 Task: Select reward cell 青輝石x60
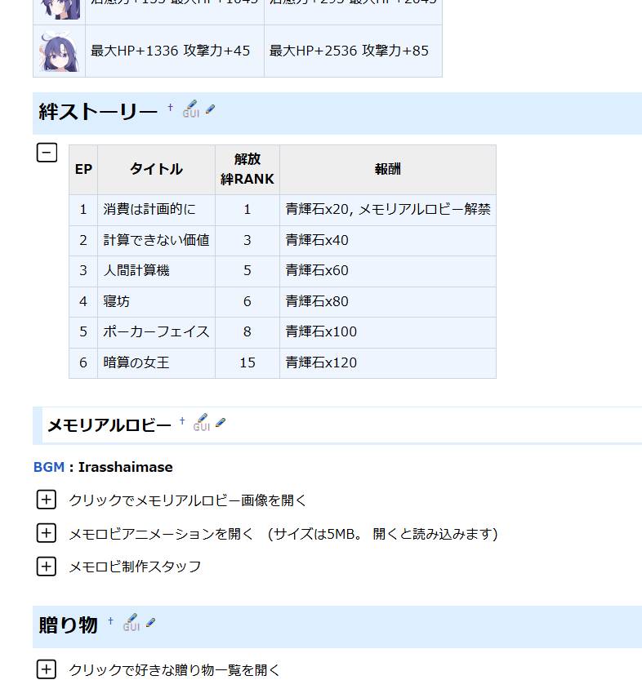point(388,271)
